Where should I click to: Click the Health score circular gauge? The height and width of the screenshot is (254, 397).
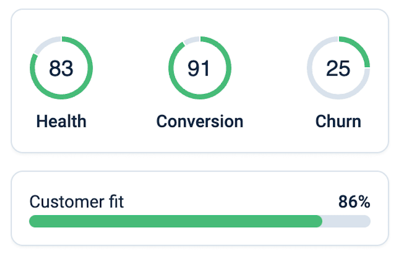point(62,68)
